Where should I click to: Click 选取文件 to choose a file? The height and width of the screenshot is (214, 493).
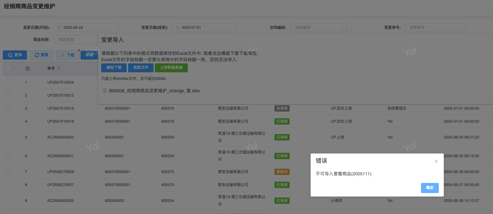click(x=141, y=68)
